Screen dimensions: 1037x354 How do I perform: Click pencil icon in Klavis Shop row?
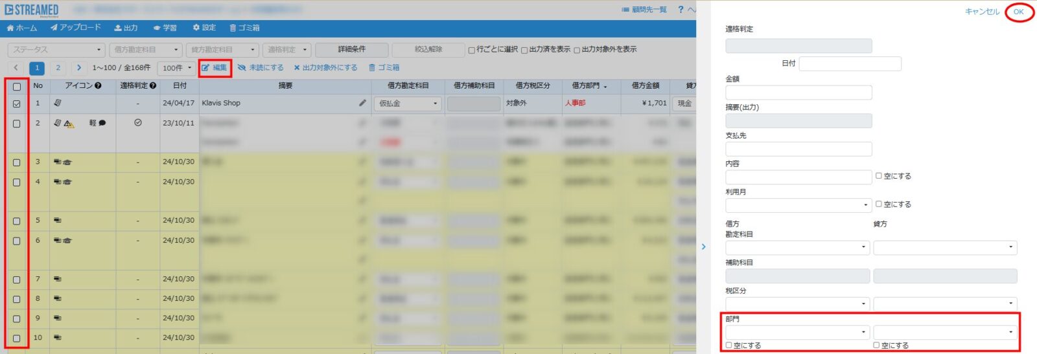coord(362,103)
